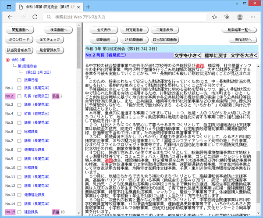Click the No.2 町長(岩見武三) heading
This screenshot has height=218, width=263.
pos(106,55)
